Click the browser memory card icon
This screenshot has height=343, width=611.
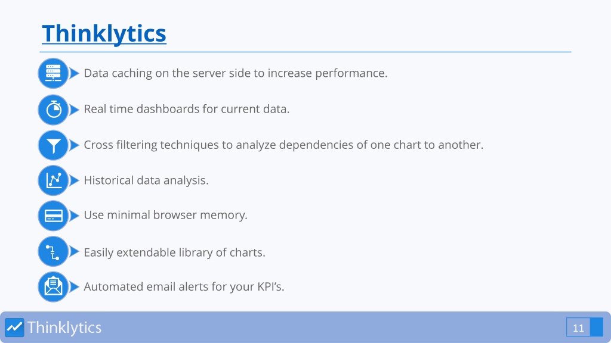[x=53, y=216]
